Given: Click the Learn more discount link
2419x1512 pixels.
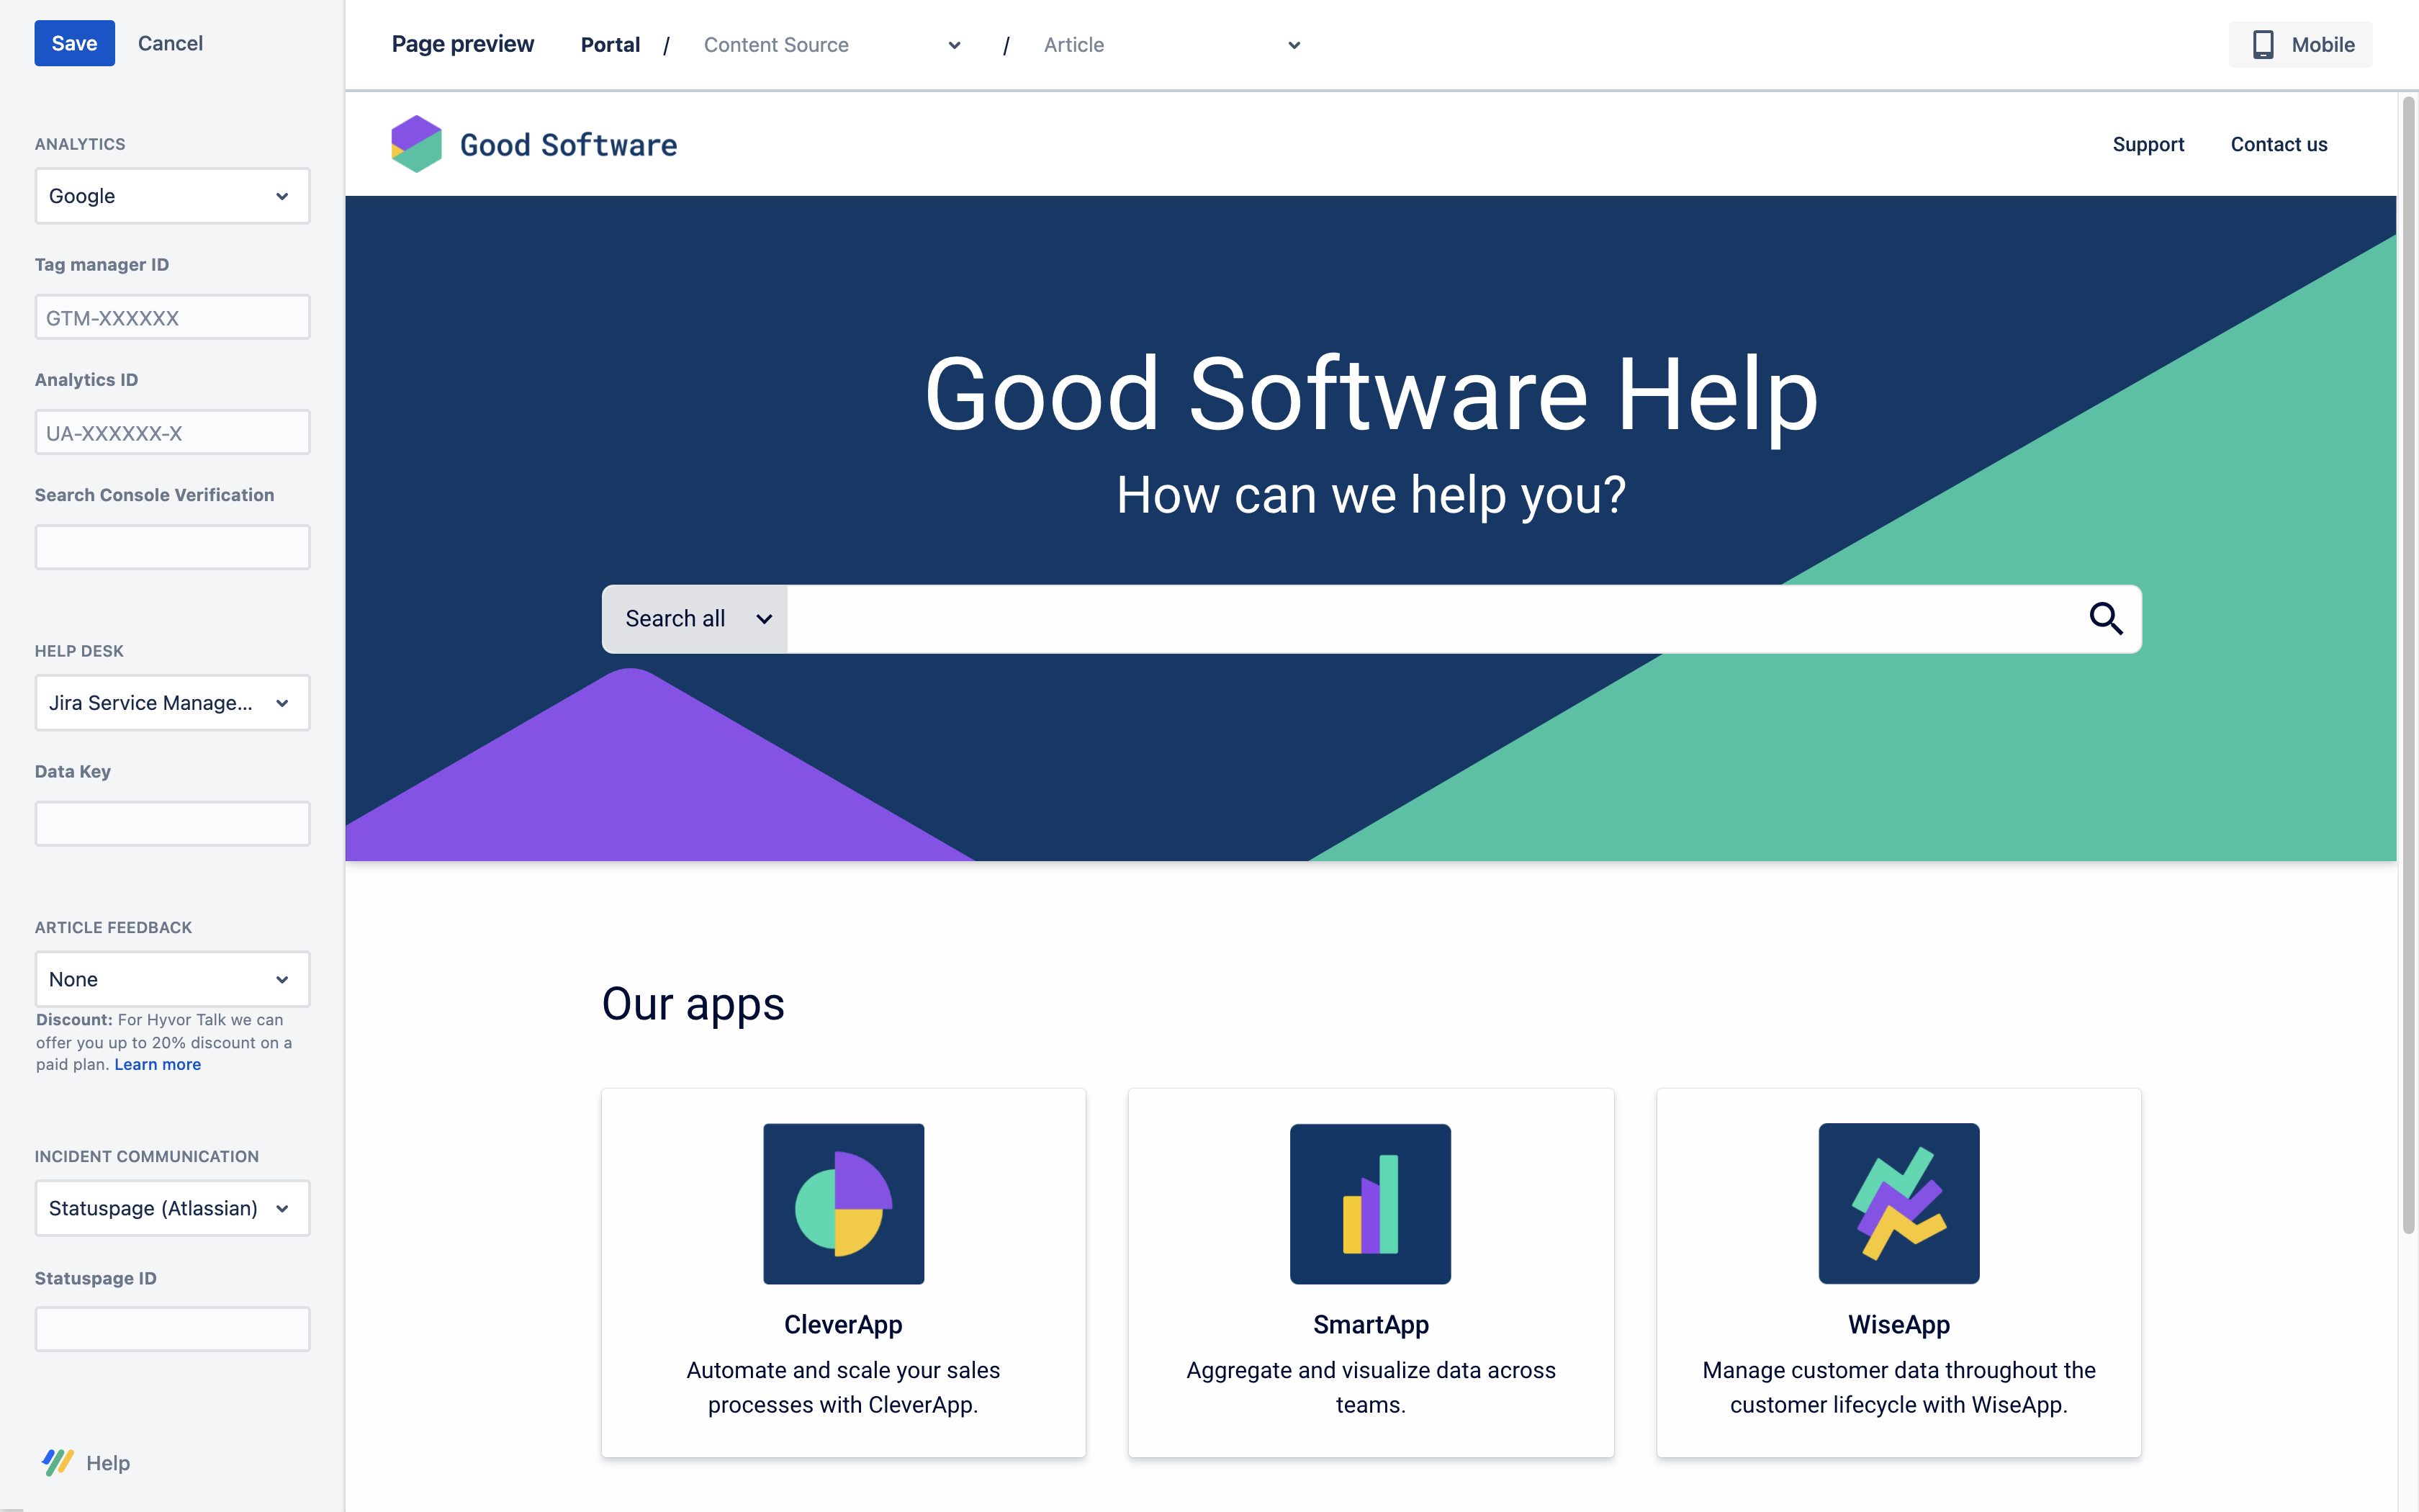Looking at the screenshot, I should 157,1064.
